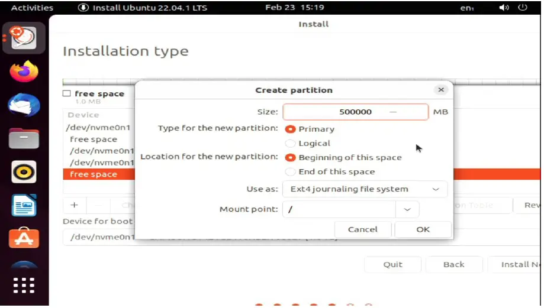Show the applications grid
Screen dimensions: 544x308
[x=24, y=286]
